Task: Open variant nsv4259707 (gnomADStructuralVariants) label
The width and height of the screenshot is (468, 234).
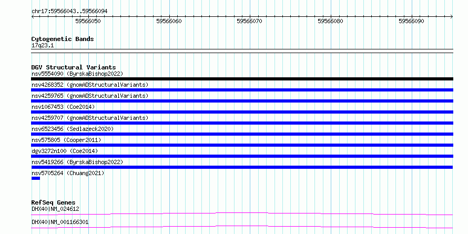Action: [x=90, y=118]
